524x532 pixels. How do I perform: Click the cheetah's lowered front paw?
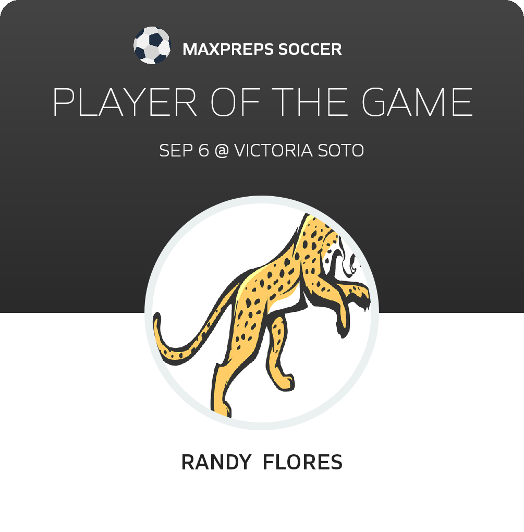click(284, 381)
